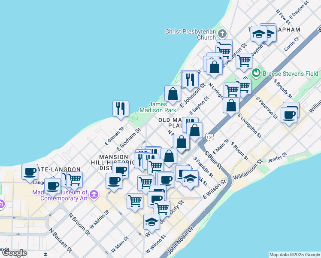The height and width of the screenshot is (258, 321).
Task: Select the coffee cup marker in State-Langdon
Action: click(30, 172)
